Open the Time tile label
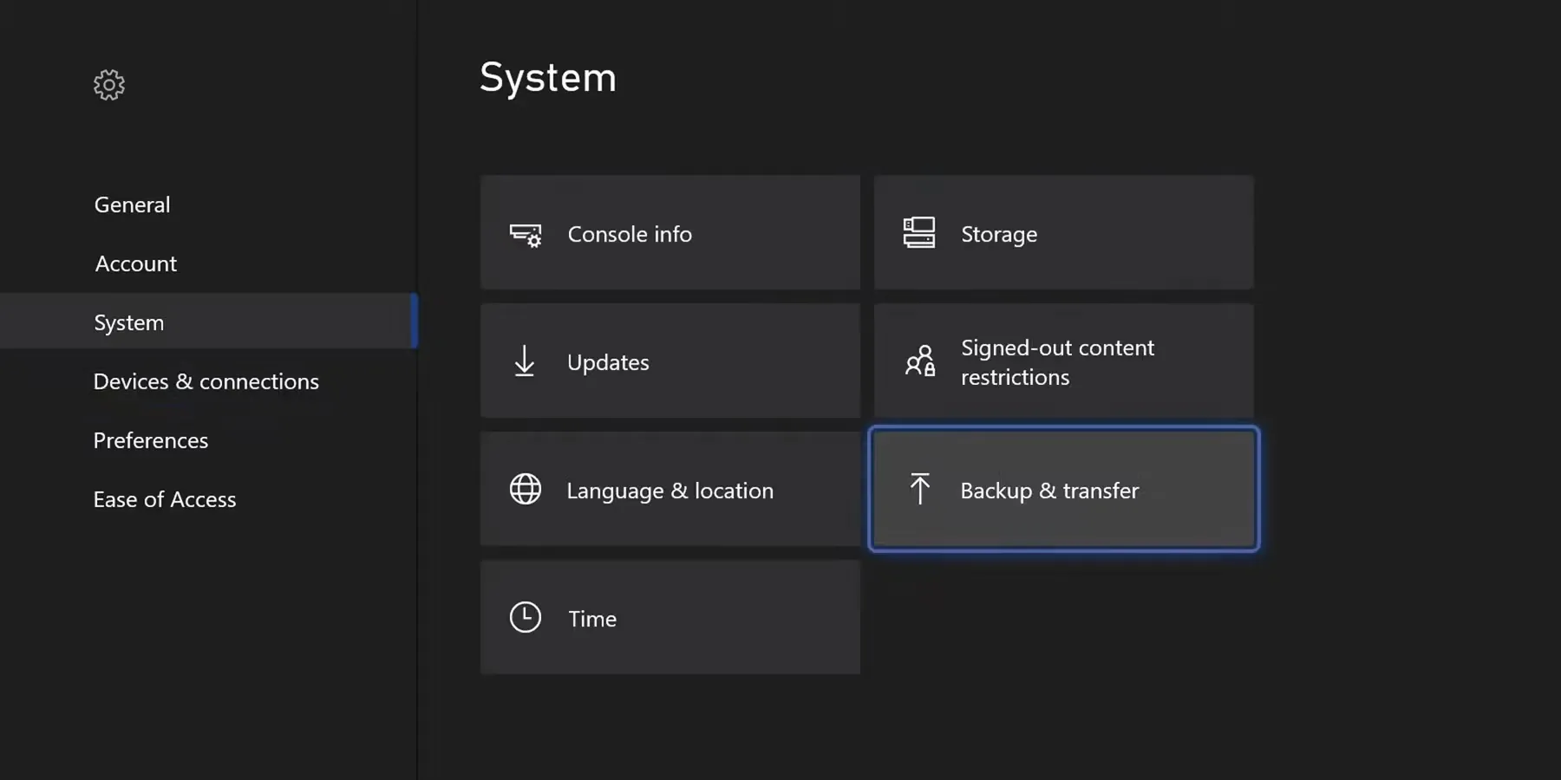The height and width of the screenshot is (780, 1561). 592,619
